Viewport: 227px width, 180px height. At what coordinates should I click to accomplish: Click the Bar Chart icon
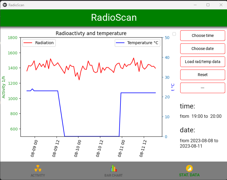[114, 168]
